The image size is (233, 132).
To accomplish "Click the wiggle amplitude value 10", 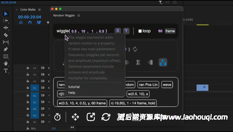I will (x=83, y=31).
